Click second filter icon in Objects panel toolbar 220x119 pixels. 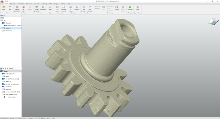pos(3,18)
